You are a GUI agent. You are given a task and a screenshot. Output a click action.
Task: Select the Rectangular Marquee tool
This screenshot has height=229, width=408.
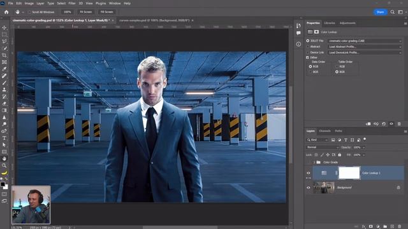click(4, 34)
